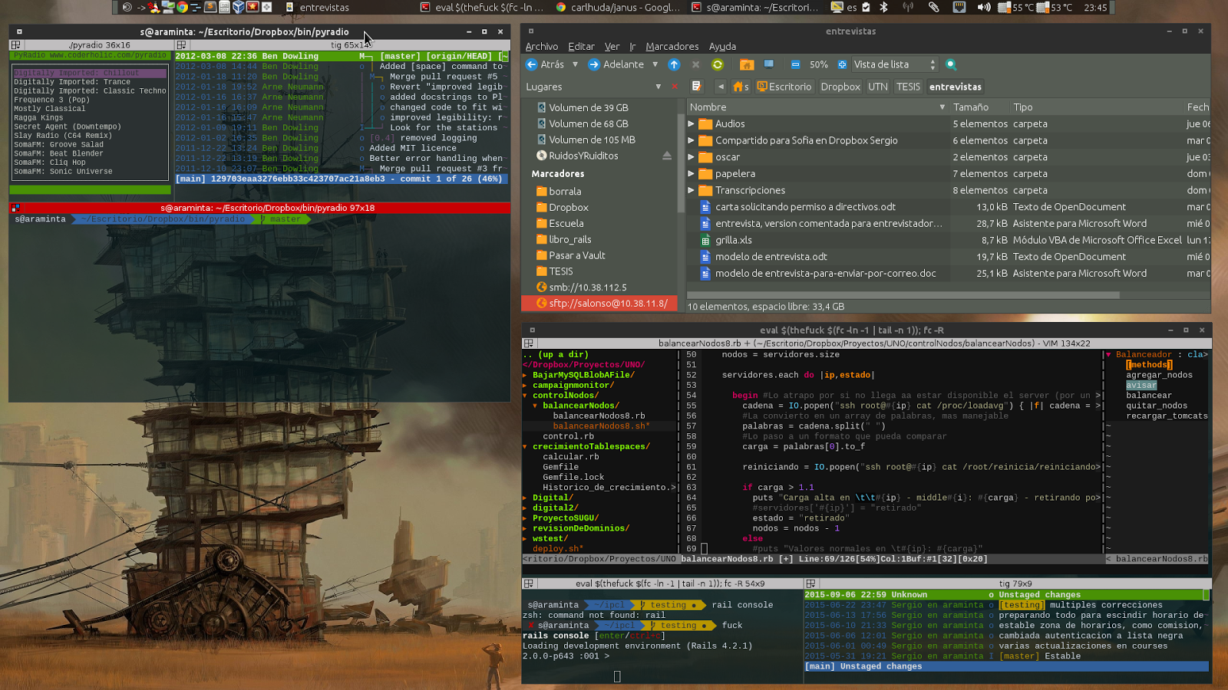The width and height of the screenshot is (1228, 690).
Task: Click the modelo de entrevista.odt file icon
Action: (705, 257)
